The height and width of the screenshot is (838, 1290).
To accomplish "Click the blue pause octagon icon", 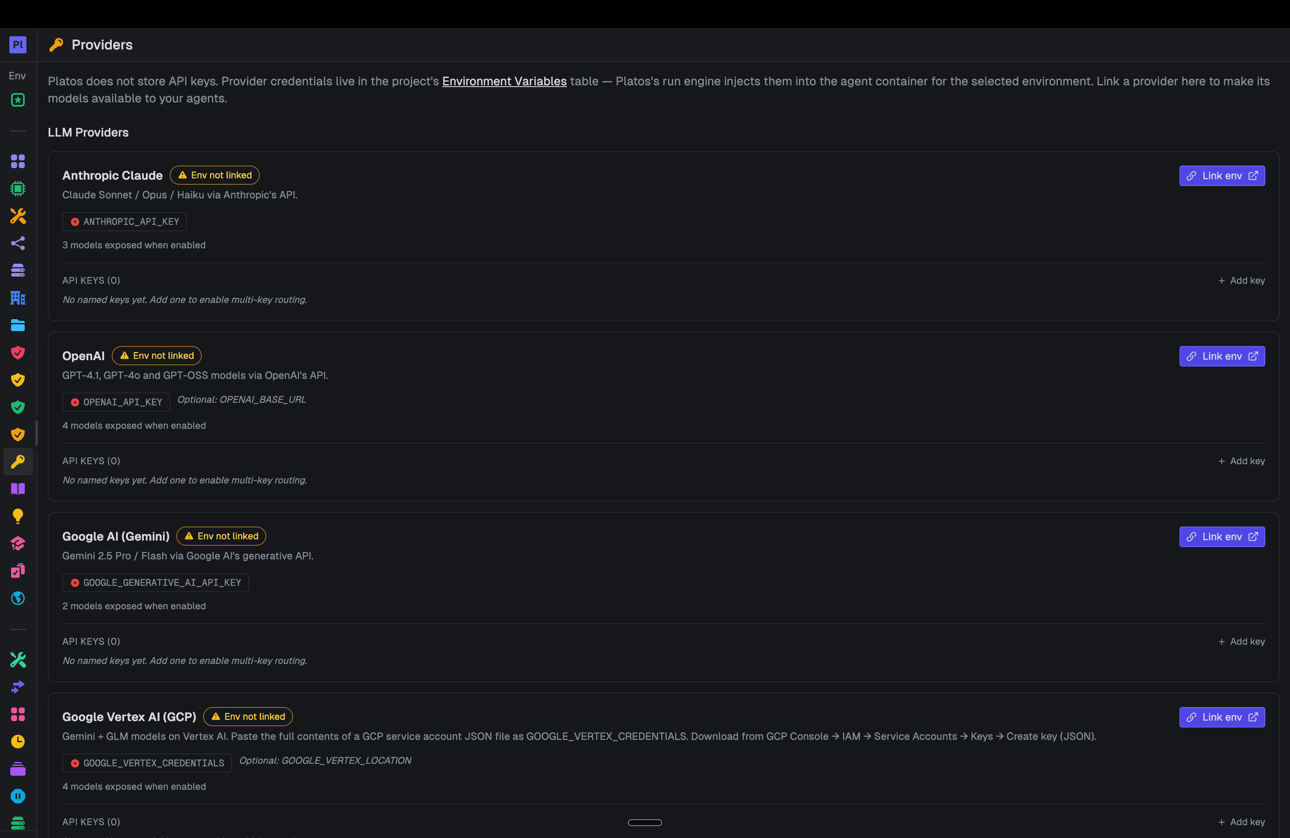I will point(18,796).
